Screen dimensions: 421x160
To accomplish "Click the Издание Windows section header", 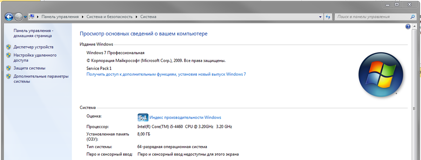I will coord(96,44).
